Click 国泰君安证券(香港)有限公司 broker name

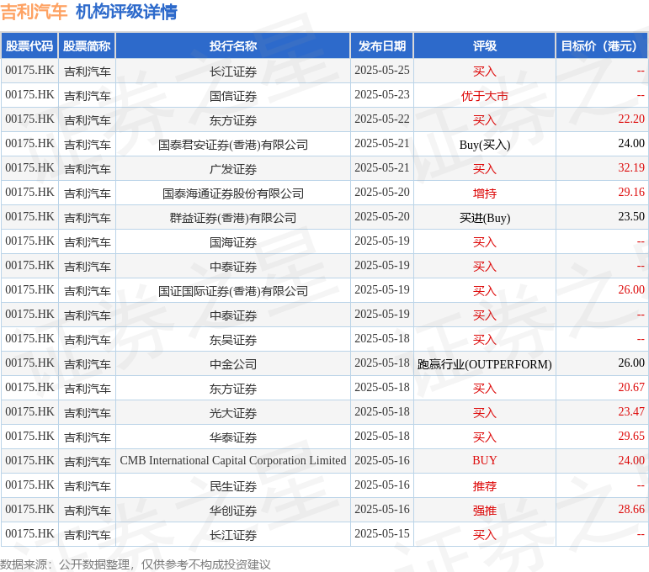tap(233, 145)
